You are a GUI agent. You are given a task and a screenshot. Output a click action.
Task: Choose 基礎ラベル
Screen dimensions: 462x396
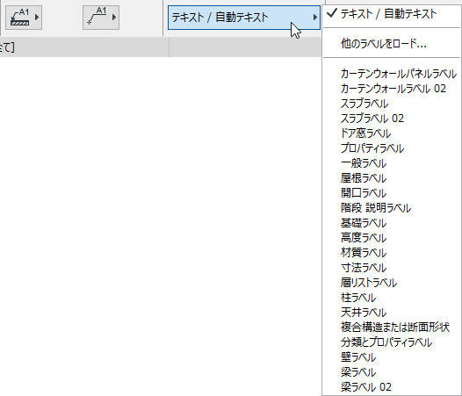(391, 223)
